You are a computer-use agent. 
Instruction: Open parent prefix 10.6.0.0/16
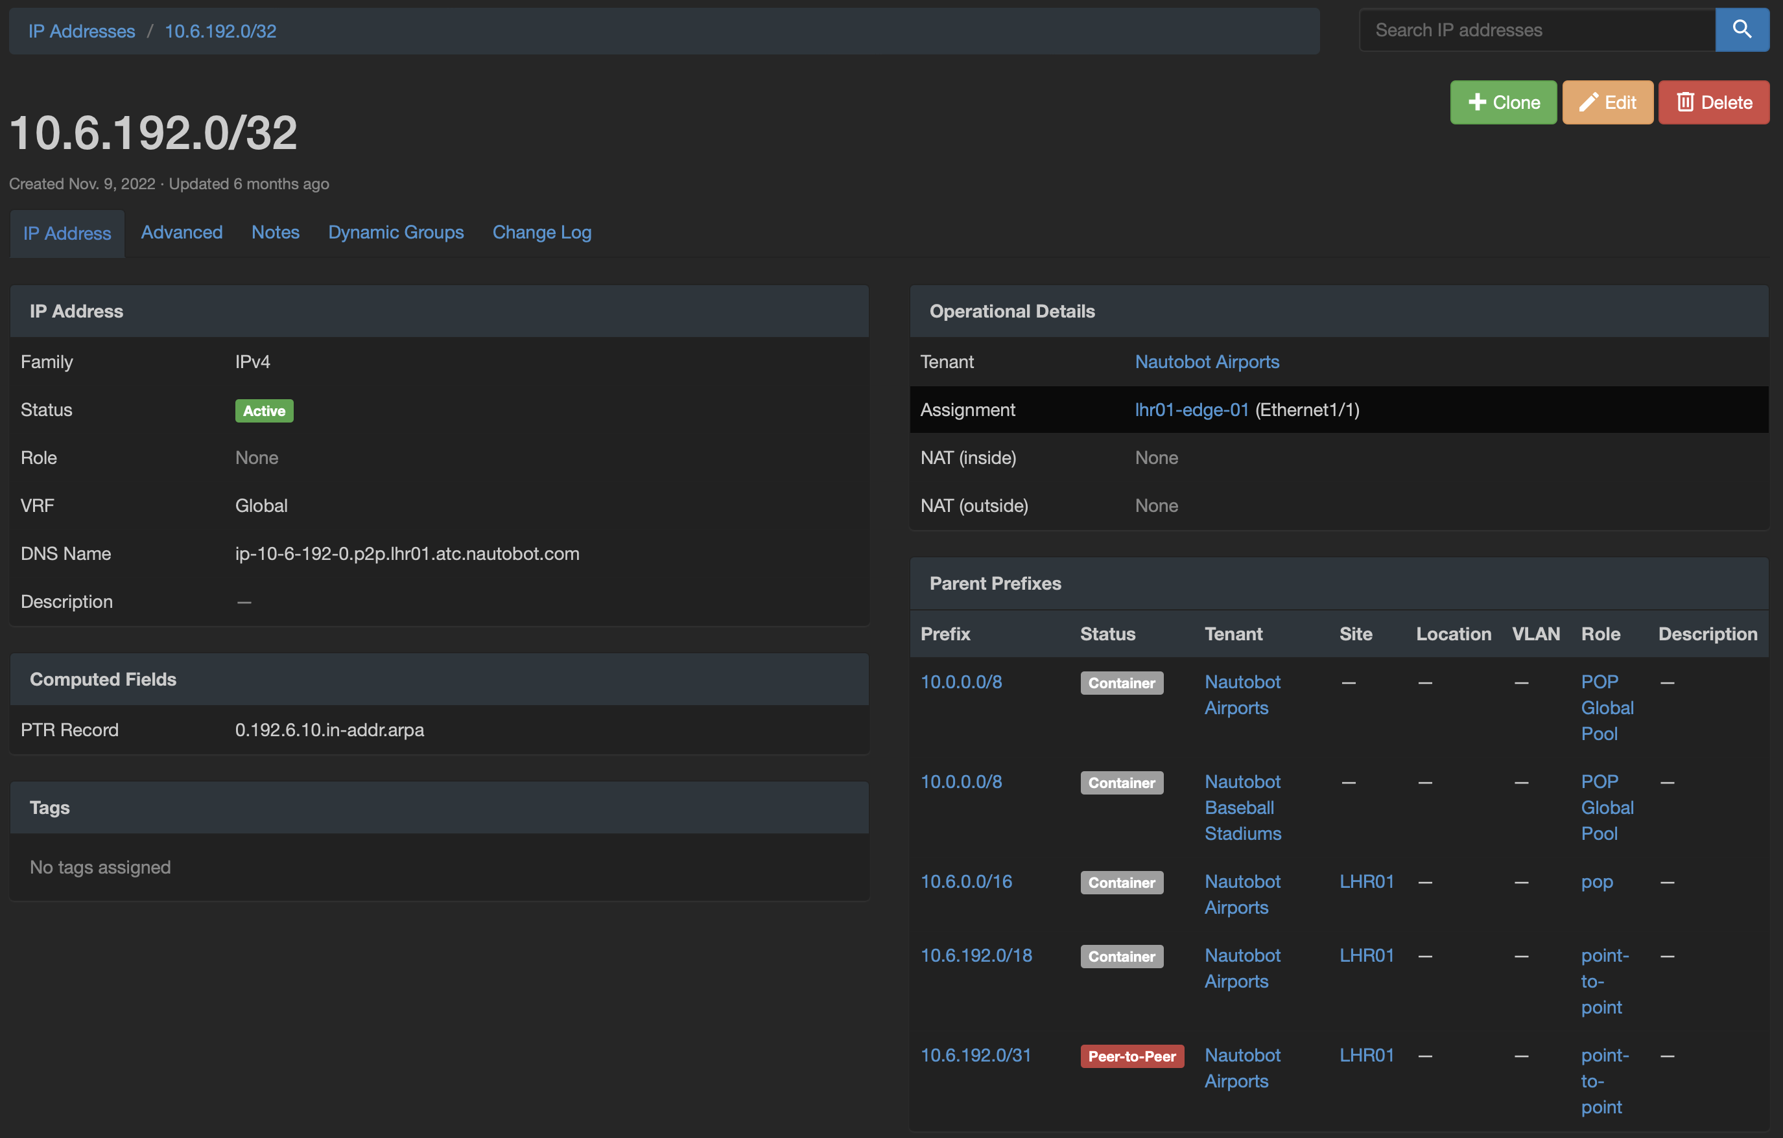click(965, 881)
